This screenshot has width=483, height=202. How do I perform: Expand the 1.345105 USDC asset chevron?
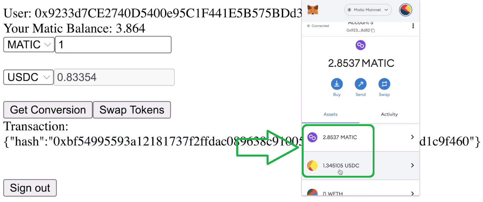pyautogui.click(x=412, y=166)
